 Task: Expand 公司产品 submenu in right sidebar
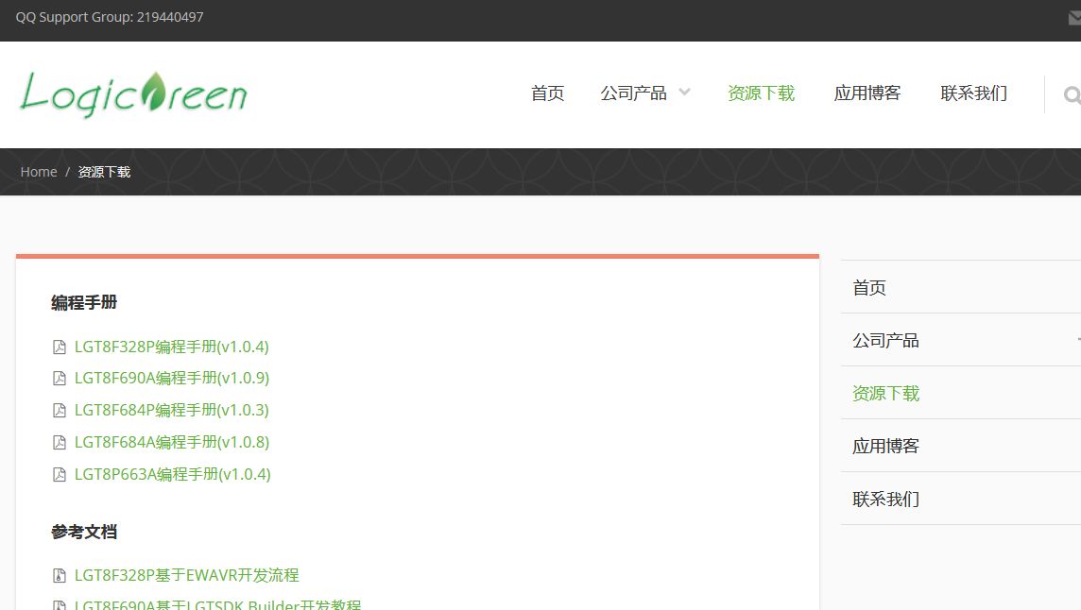coord(1076,340)
